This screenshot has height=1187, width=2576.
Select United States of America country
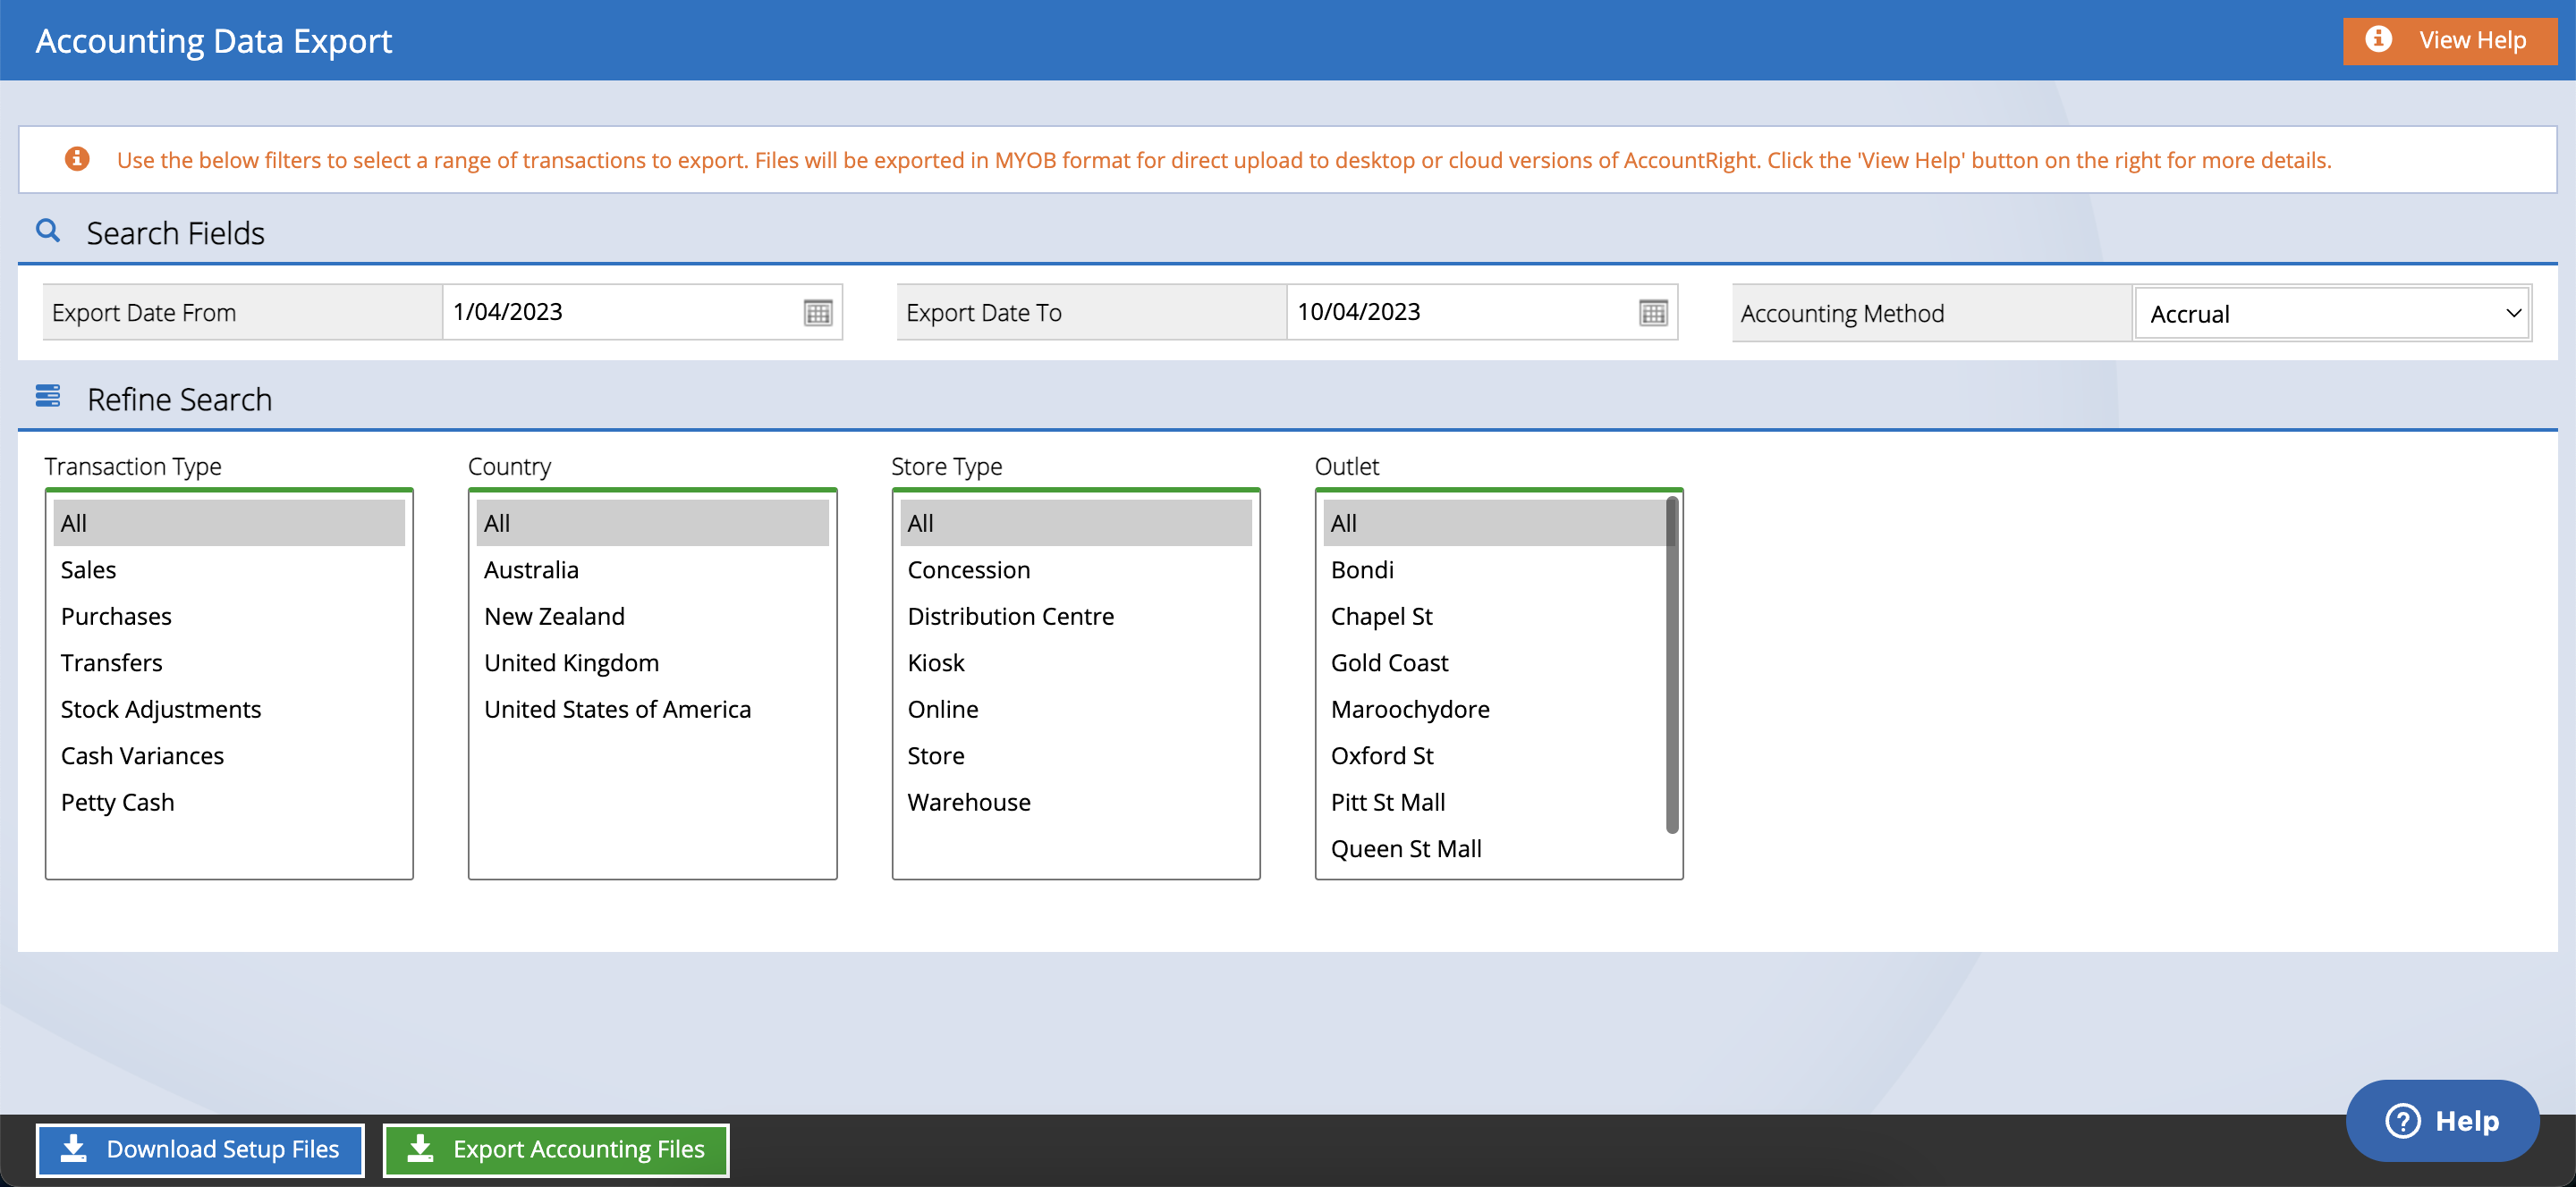click(652, 709)
